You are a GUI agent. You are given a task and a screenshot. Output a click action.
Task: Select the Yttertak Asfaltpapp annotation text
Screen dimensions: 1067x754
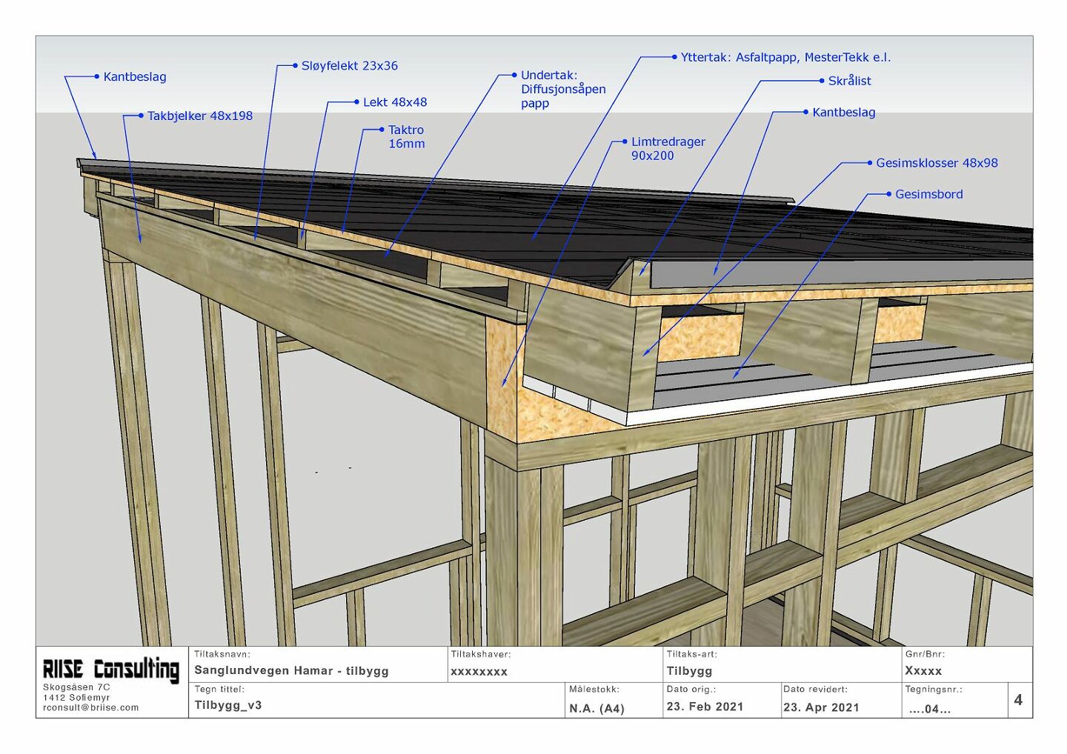point(785,58)
